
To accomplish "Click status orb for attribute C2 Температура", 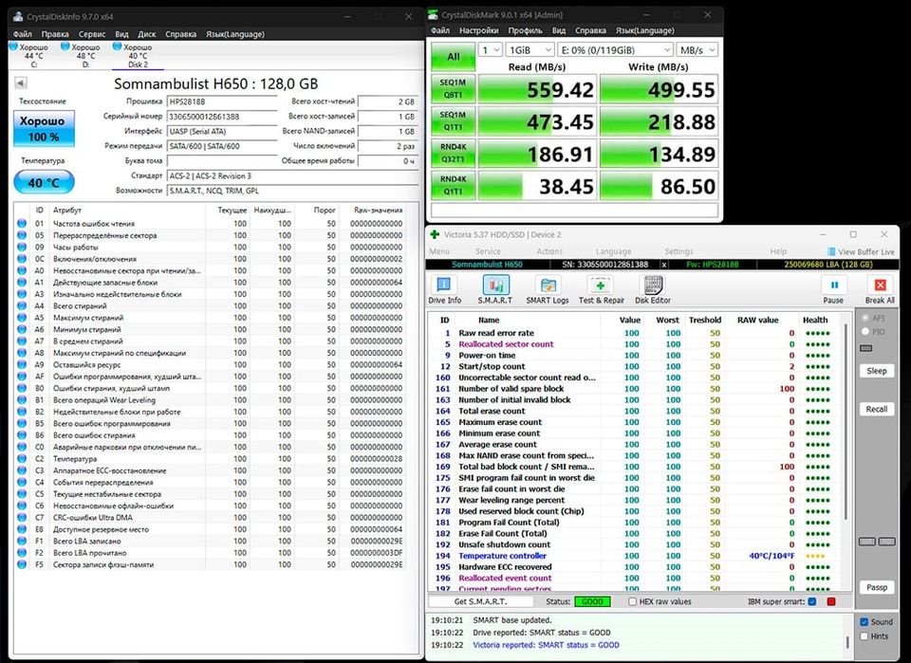I will (x=22, y=459).
